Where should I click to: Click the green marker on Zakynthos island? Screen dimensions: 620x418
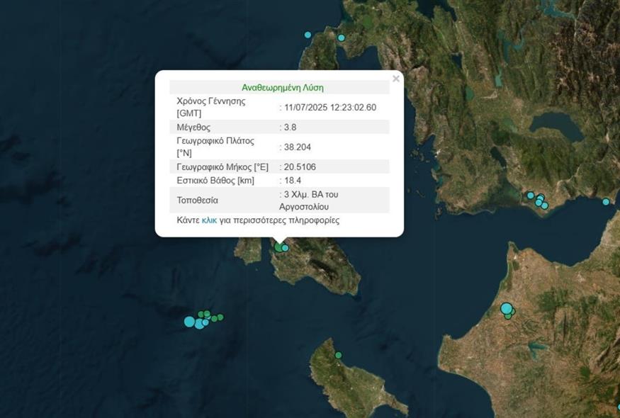(x=339, y=355)
